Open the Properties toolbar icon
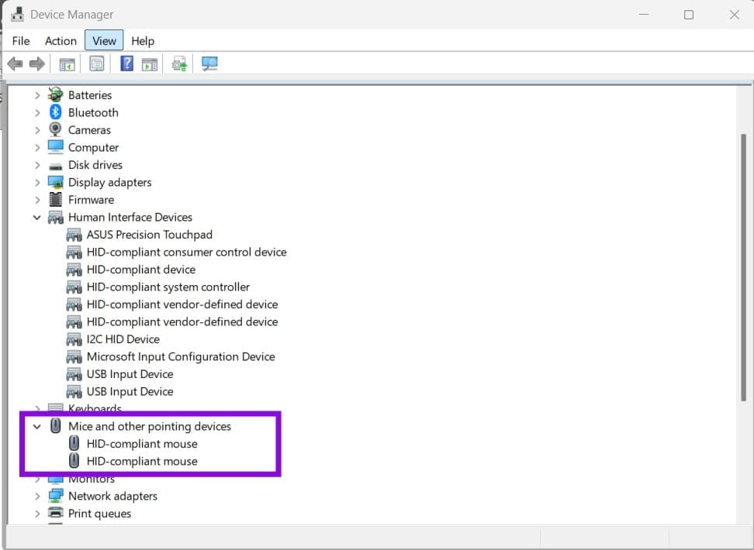754x550 pixels. [97, 64]
